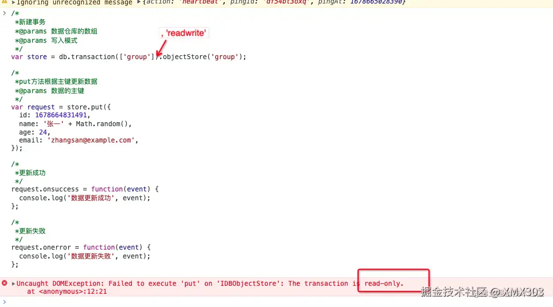Click the line 'var store = db.transaction'

tap(129, 57)
